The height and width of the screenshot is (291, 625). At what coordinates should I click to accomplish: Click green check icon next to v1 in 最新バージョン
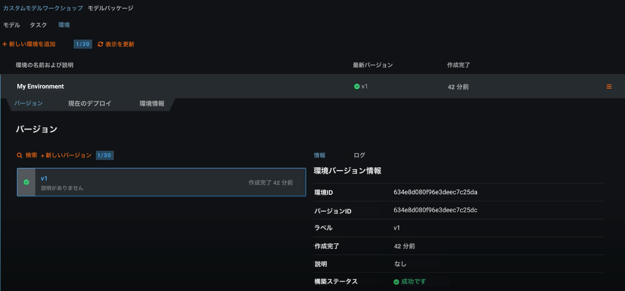[x=357, y=86]
